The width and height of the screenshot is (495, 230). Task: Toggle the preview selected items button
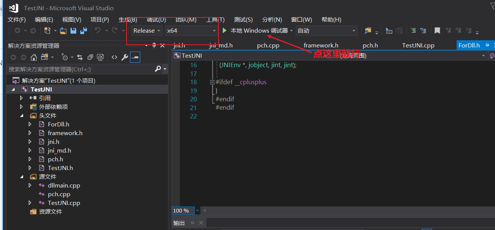[x=135, y=57]
